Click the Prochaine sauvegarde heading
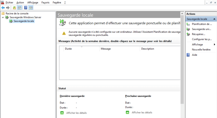 click(x=138, y=96)
